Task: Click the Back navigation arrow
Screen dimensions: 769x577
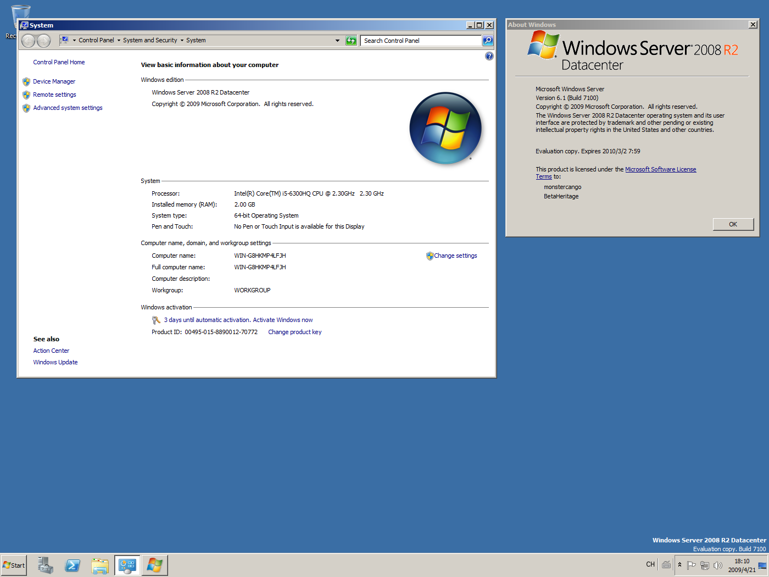Action: [29, 40]
